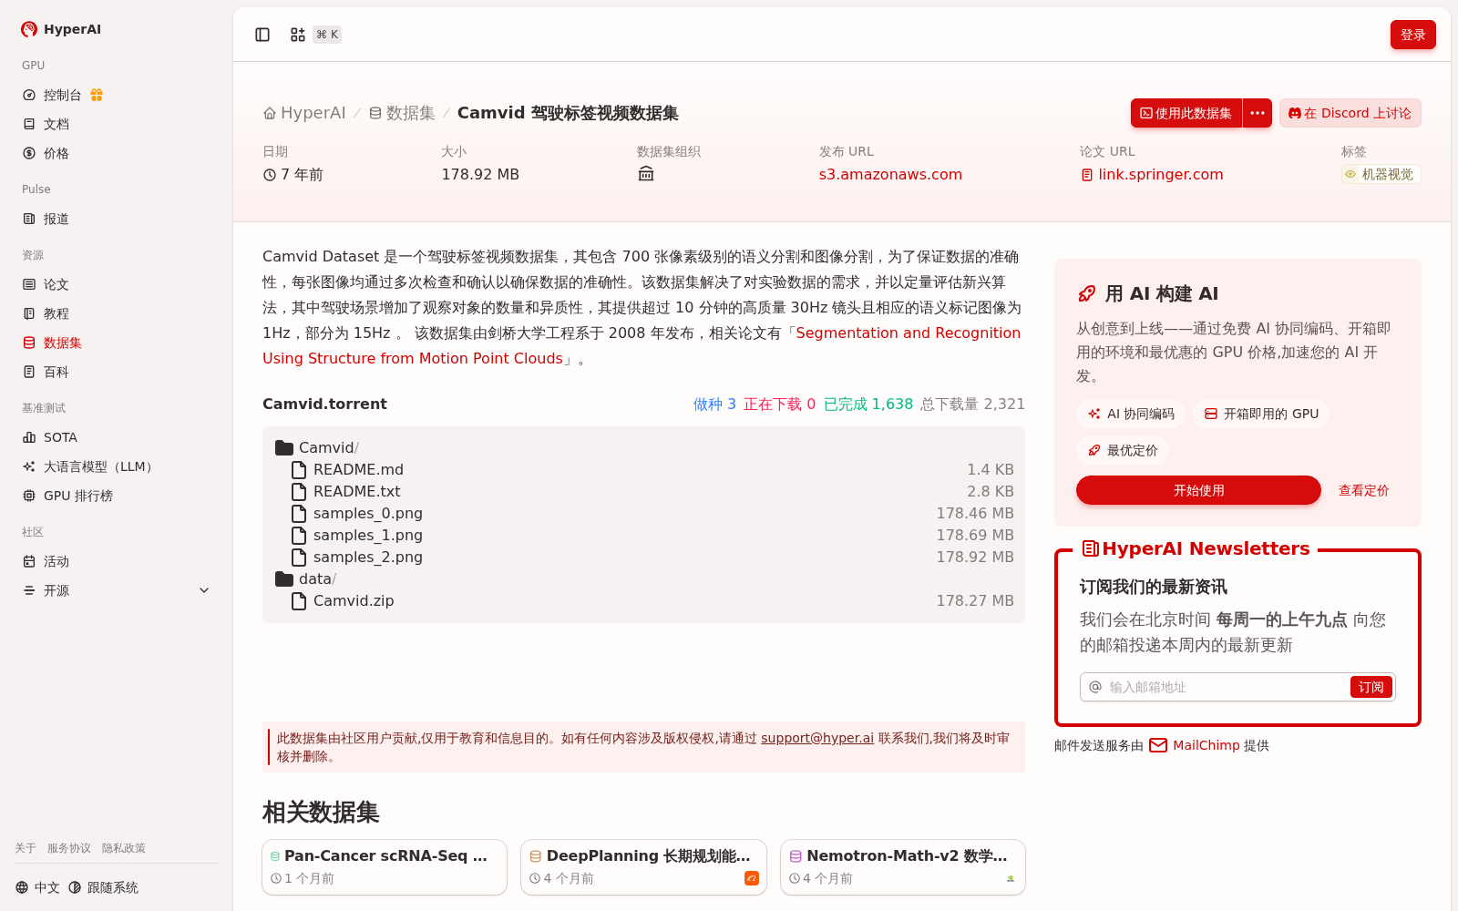
Task: Click the orange icon on DeepPlanning card
Action: point(752,878)
